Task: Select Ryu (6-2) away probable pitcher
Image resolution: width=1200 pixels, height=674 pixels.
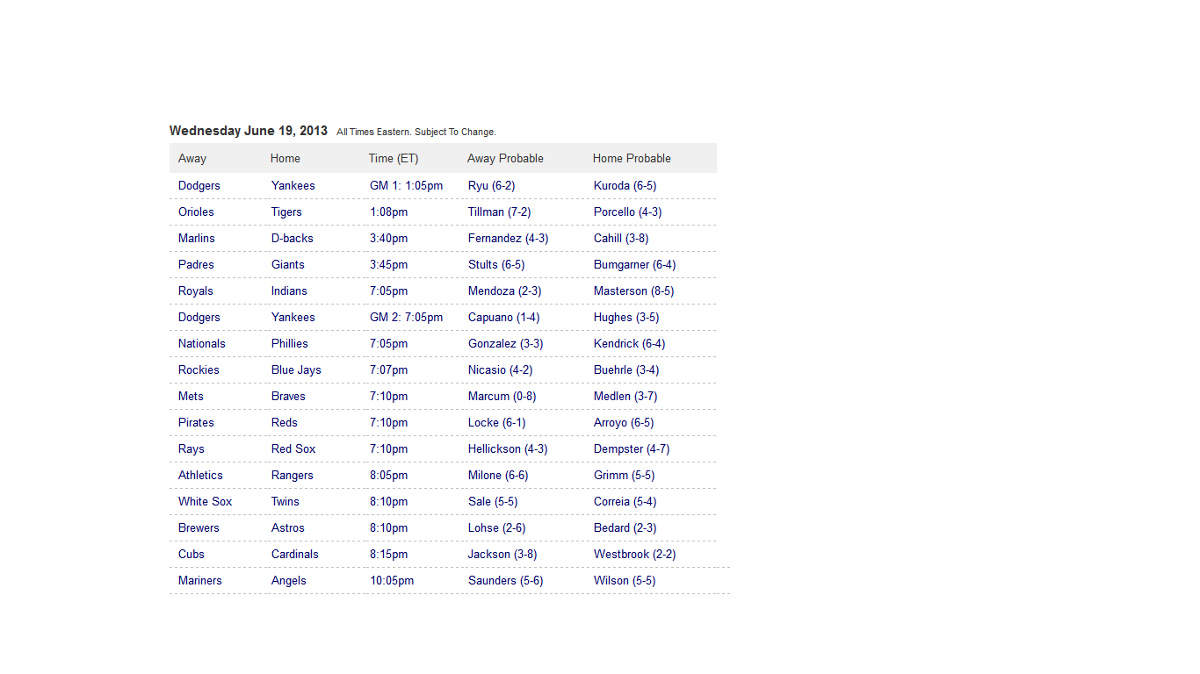Action: [x=491, y=185]
